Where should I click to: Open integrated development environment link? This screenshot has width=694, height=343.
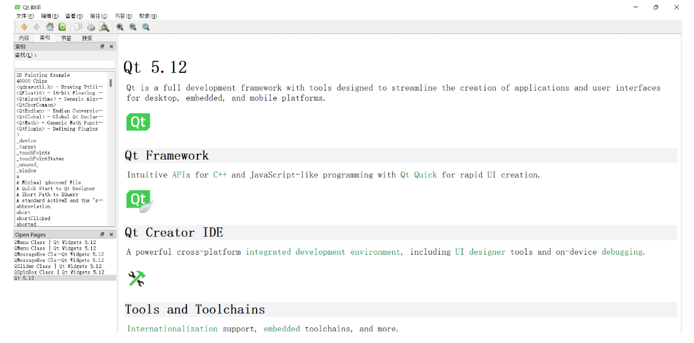click(x=322, y=252)
